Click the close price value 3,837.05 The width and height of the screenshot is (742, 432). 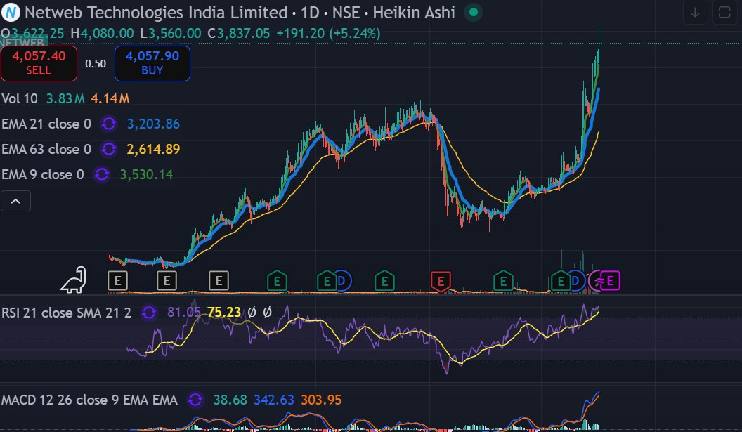click(x=243, y=33)
